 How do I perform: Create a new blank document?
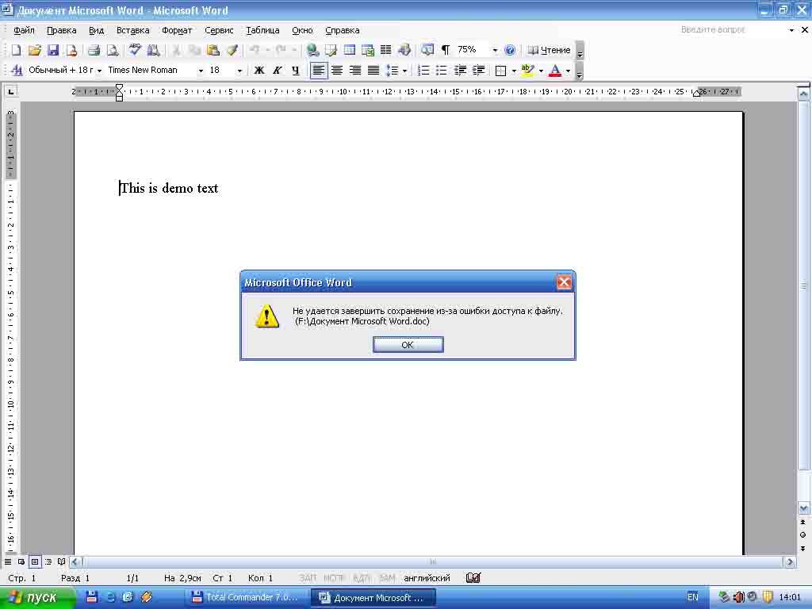pos(16,50)
